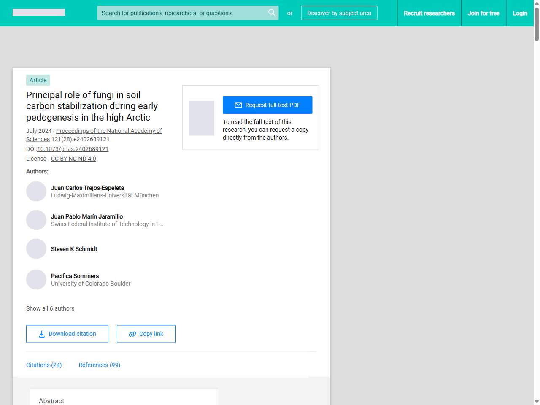Select Join for free
Viewport: 540px width, 405px height.
click(483, 13)
